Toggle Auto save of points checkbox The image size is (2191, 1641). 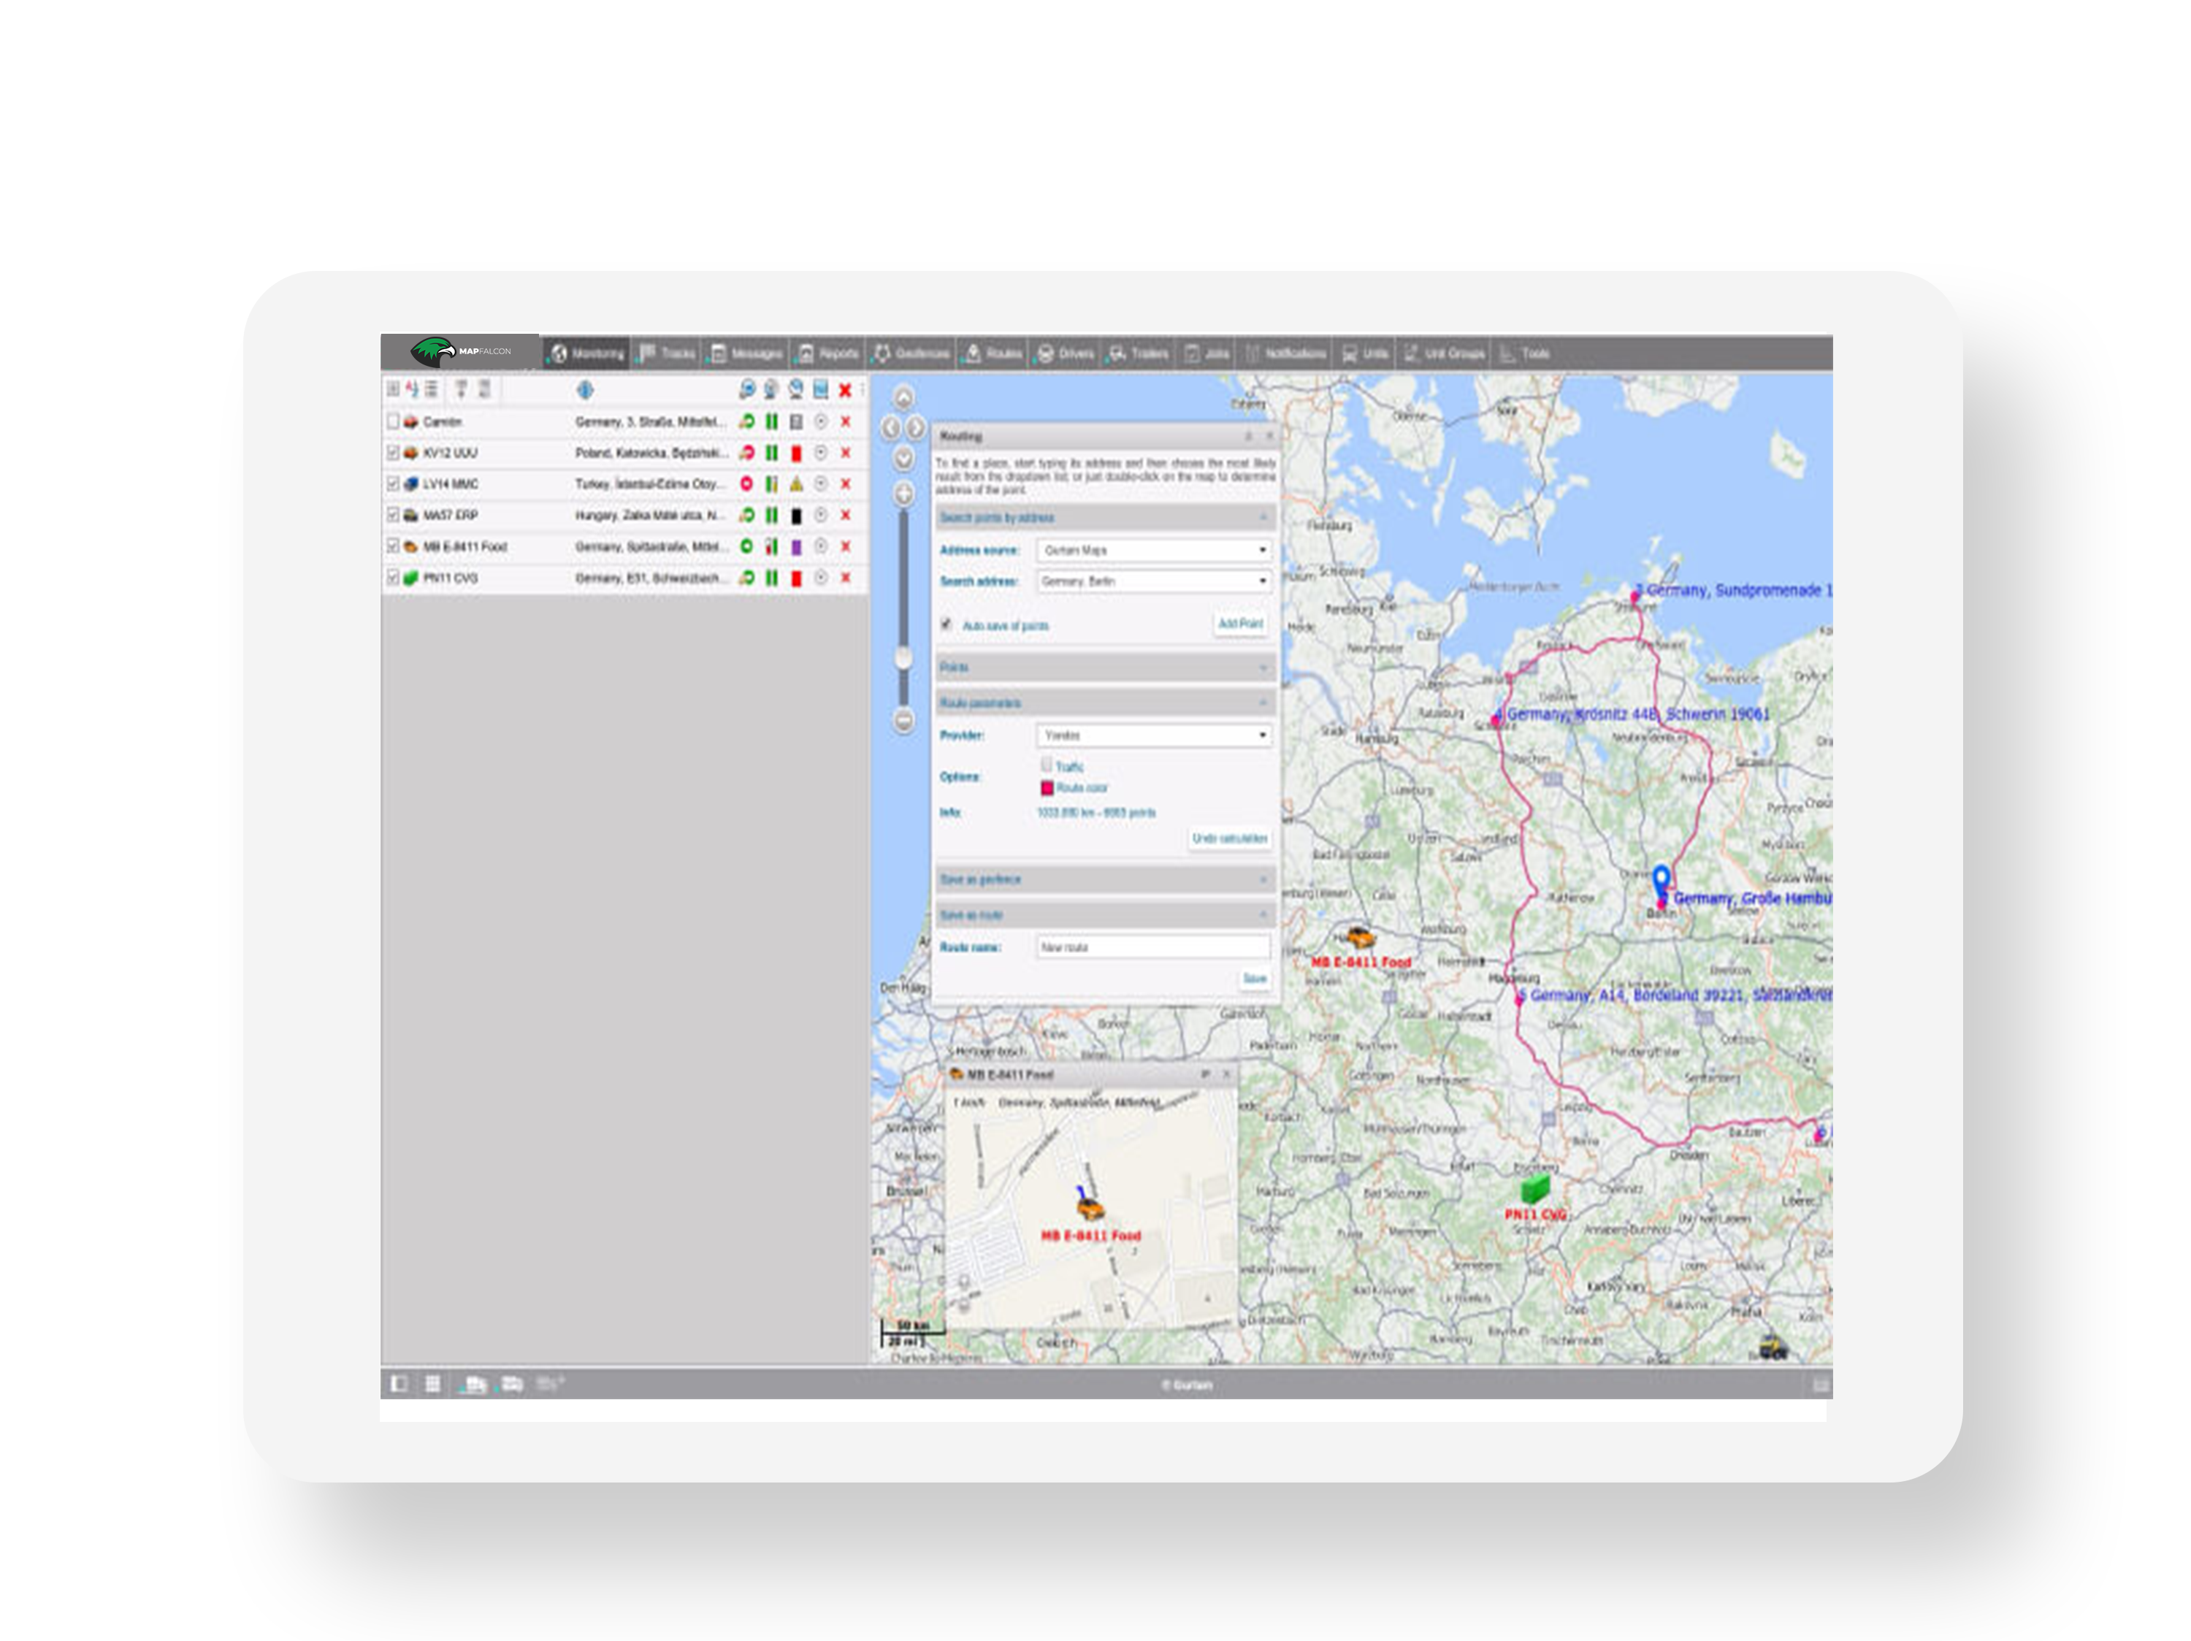946,624
